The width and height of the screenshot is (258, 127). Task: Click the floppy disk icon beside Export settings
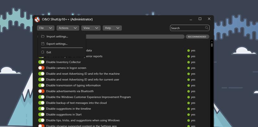(x=43, y=43)
